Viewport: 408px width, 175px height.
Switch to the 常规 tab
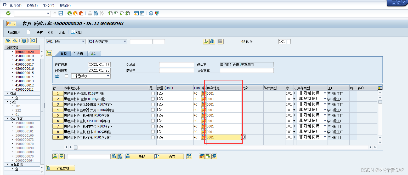(64, 54)
